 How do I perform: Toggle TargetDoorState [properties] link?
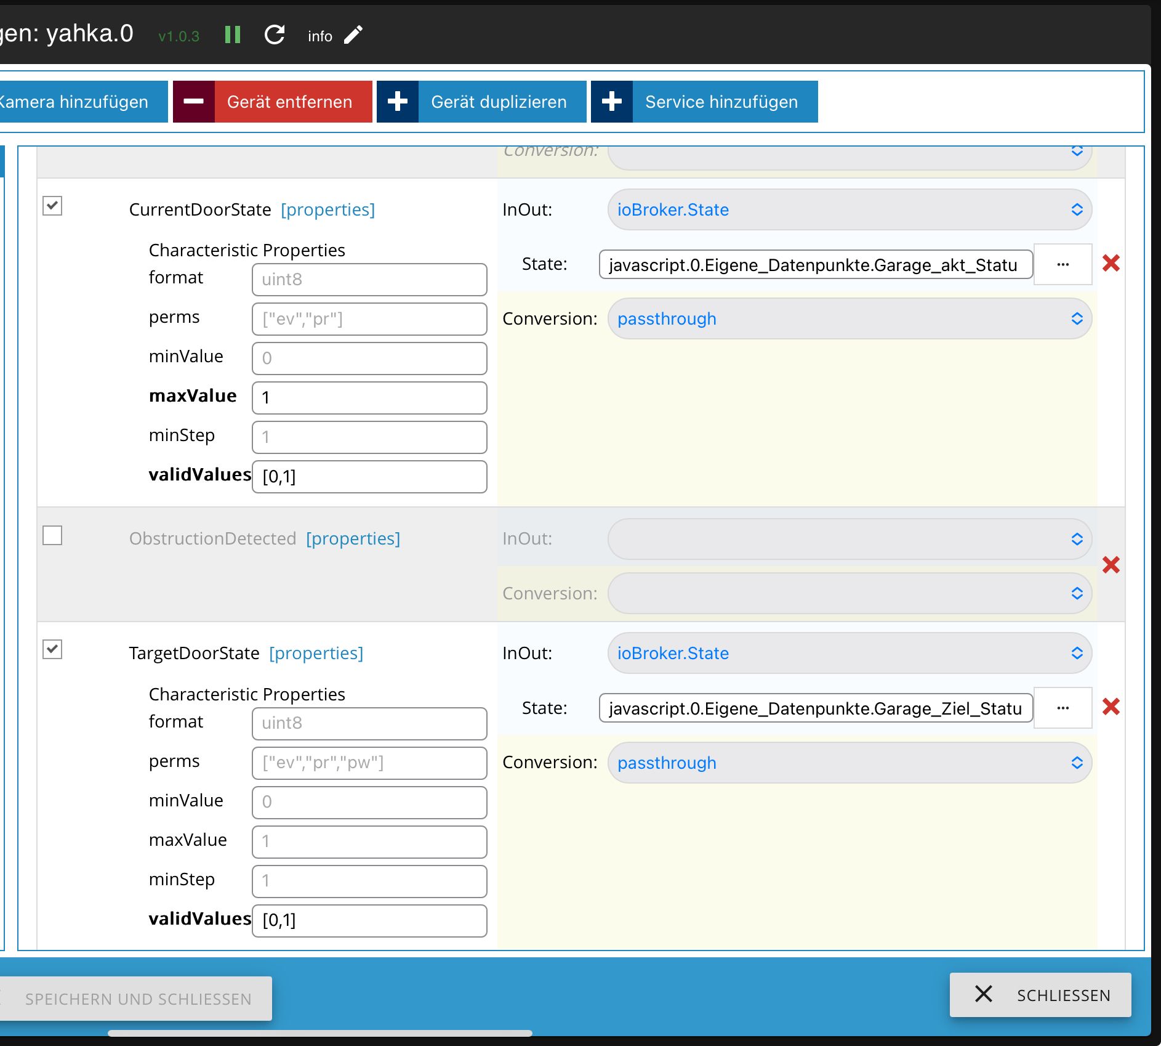point(316,653)
